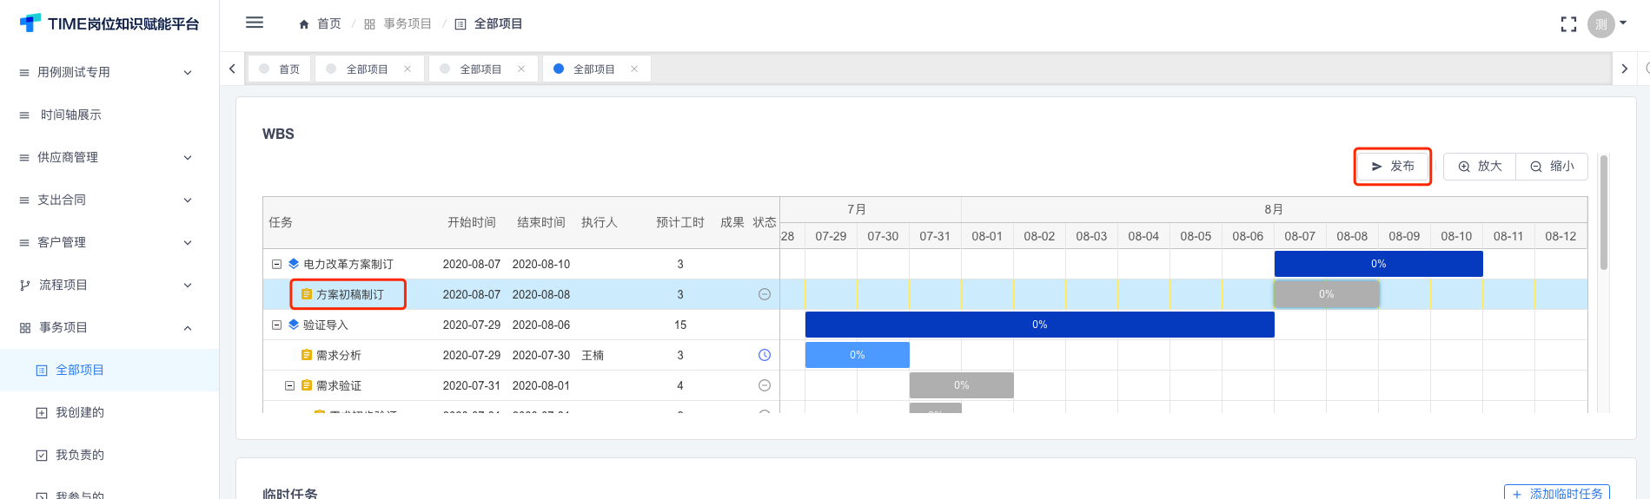
Task: Click the 我负责的 checkbox icon
Action: point(42,456)
